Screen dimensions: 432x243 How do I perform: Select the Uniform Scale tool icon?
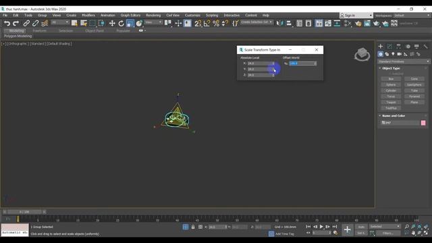[130, 24]
